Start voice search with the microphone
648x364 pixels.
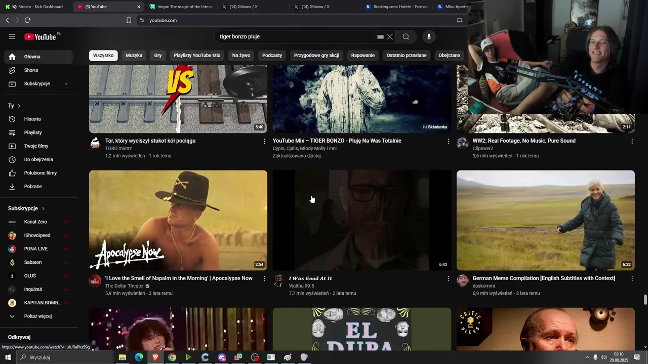click(x=429, y=36)
